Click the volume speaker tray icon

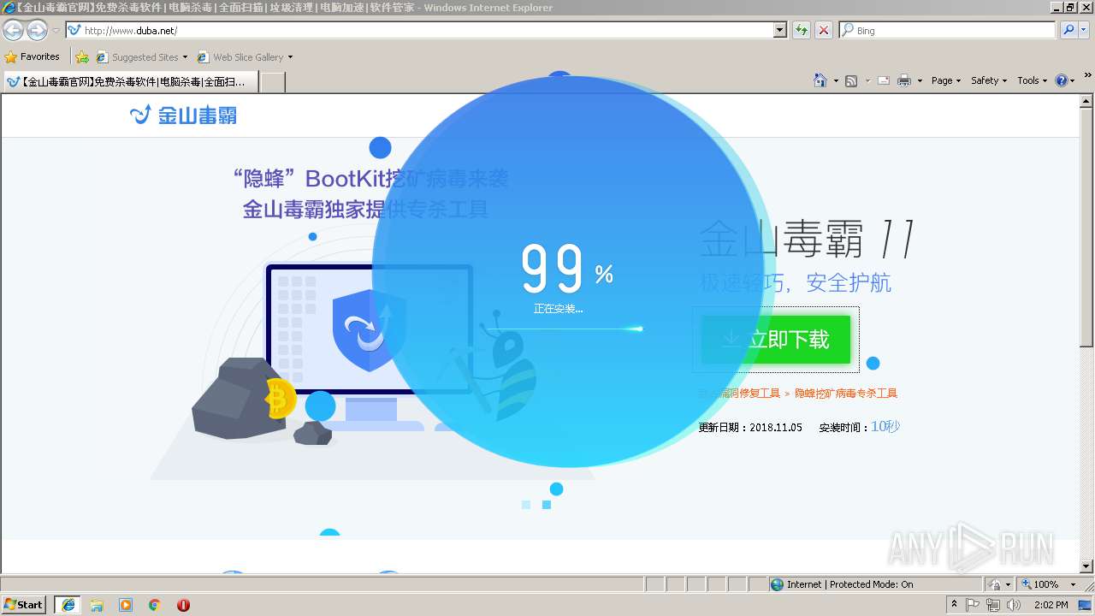pyautogui.click(x=1014, y=605)
